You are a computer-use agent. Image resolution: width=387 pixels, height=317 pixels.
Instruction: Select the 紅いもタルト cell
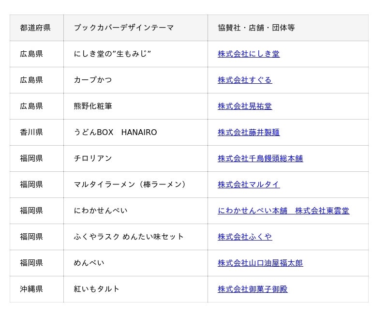coord(97,289)
